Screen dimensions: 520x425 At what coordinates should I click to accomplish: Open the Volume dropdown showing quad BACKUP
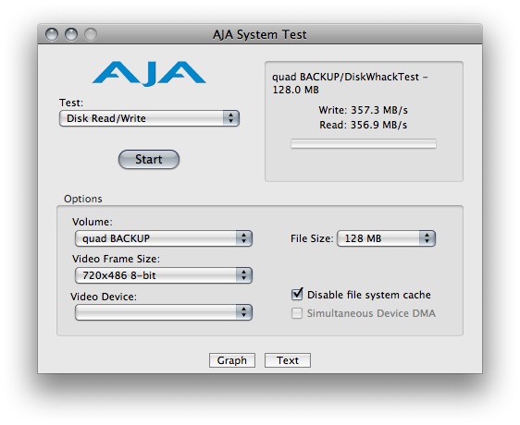pyautogui.click(x=164, y=238)
